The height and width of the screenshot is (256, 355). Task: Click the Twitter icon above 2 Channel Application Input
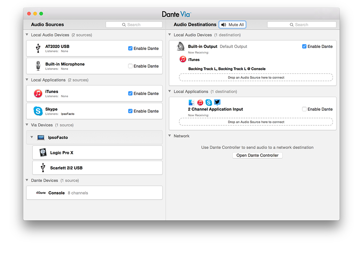pyautogui.click(x=217, y=102)
